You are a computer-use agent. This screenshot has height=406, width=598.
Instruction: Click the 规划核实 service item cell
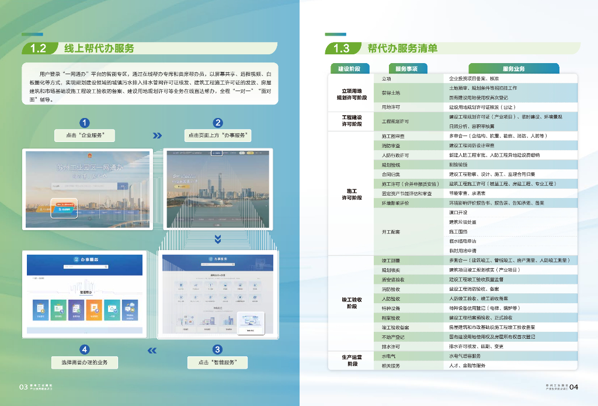click(x=409, y=270)
